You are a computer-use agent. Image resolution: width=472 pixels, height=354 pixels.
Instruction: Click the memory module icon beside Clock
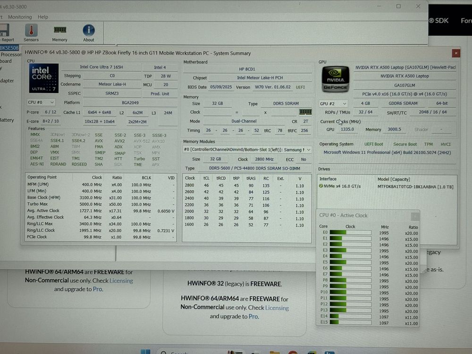pyautogui.click(x=305, y=112)
